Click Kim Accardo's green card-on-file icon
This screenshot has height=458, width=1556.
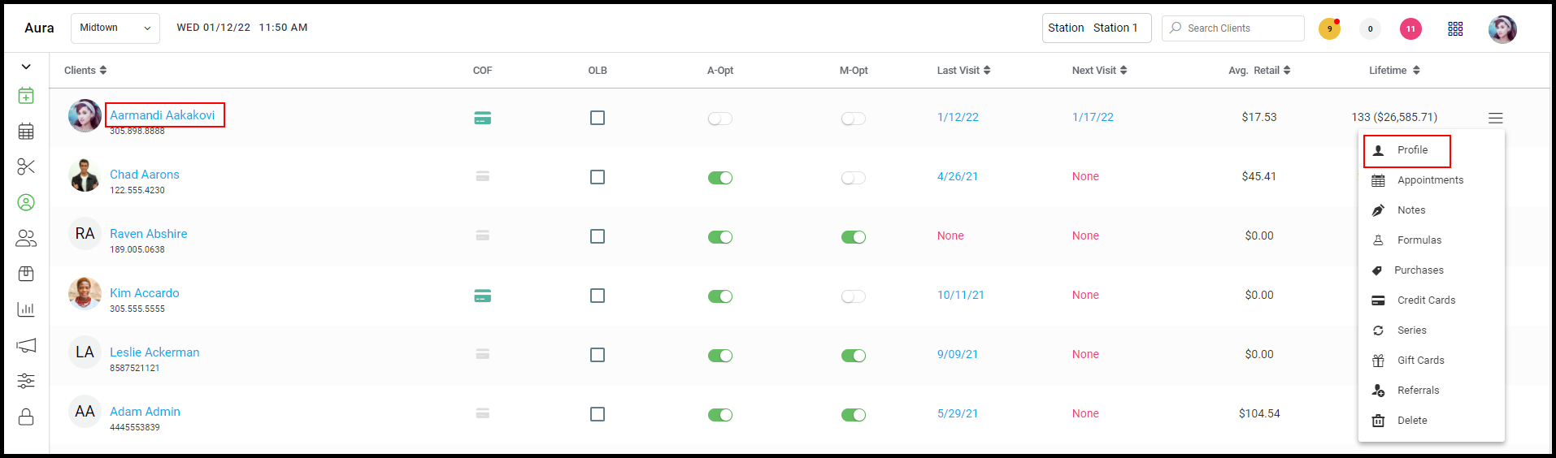(x=482, y=296)
